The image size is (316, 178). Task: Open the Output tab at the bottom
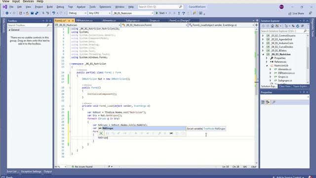click(48, 172)
